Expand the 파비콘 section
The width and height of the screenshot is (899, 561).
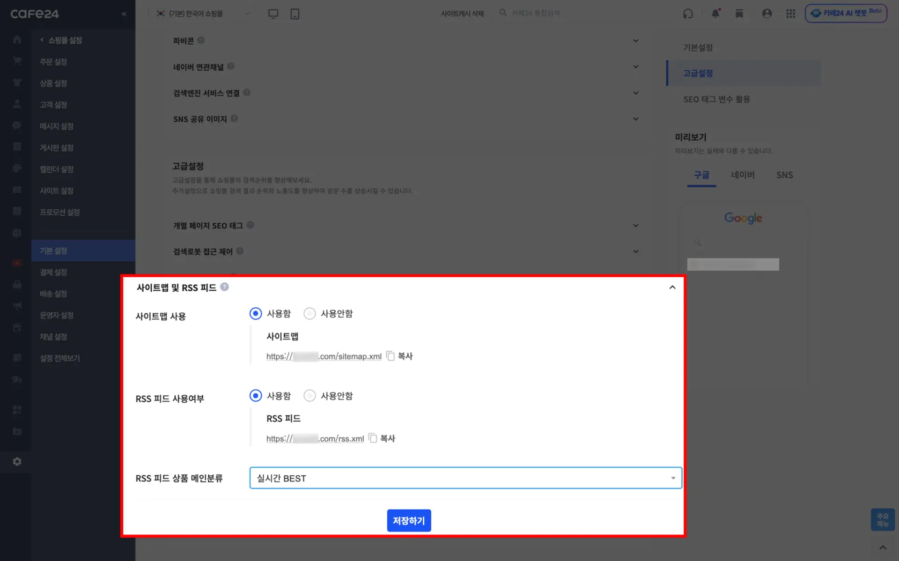tap(636, 41)
